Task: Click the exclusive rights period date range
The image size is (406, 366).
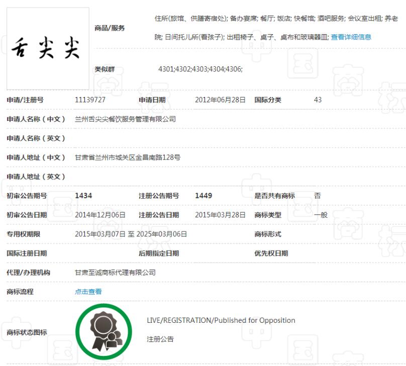Action: 131,234
